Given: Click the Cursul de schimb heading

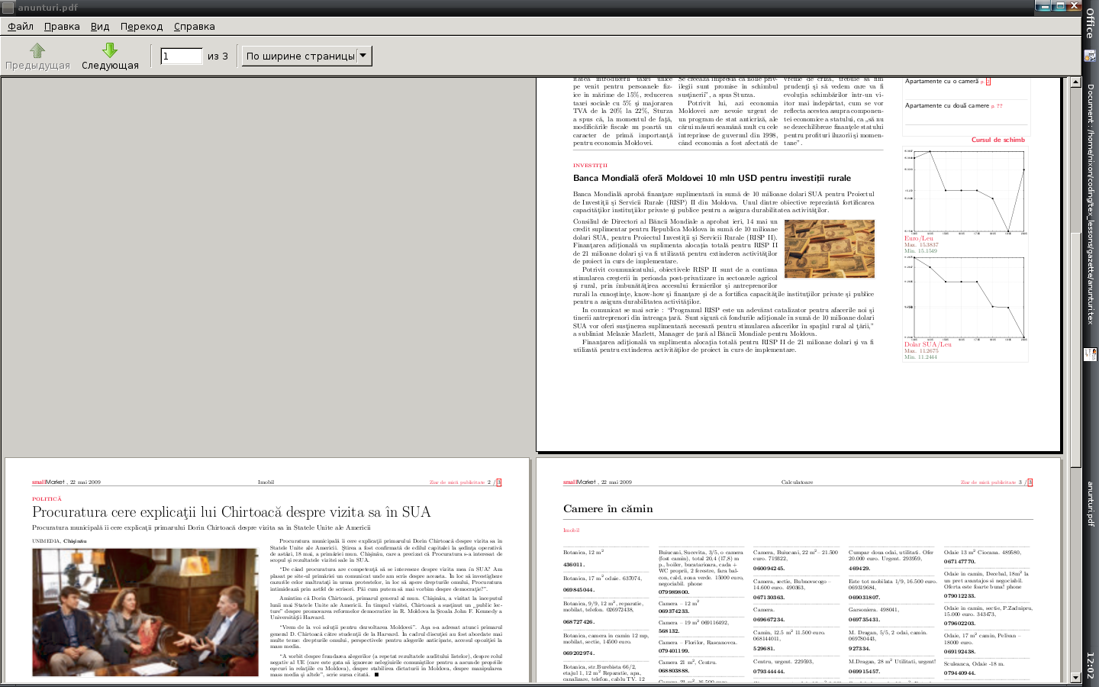Looking at the screenshot, I should 998,140.
